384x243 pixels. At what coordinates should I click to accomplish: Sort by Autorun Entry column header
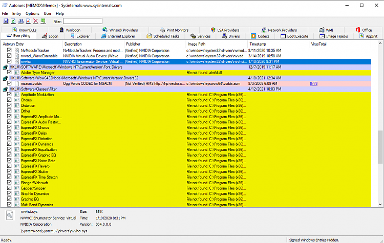pyautogui.click(x=32, y=44)
